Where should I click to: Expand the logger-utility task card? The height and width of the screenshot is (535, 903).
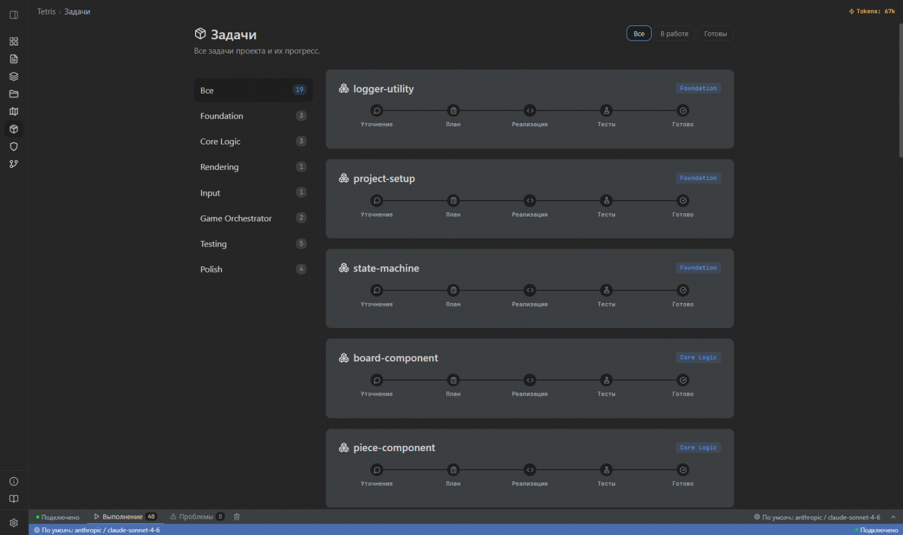tap(383, 89)
